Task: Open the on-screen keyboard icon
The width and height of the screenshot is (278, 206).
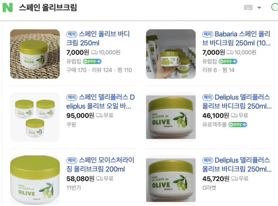Action: coord(248,8)
